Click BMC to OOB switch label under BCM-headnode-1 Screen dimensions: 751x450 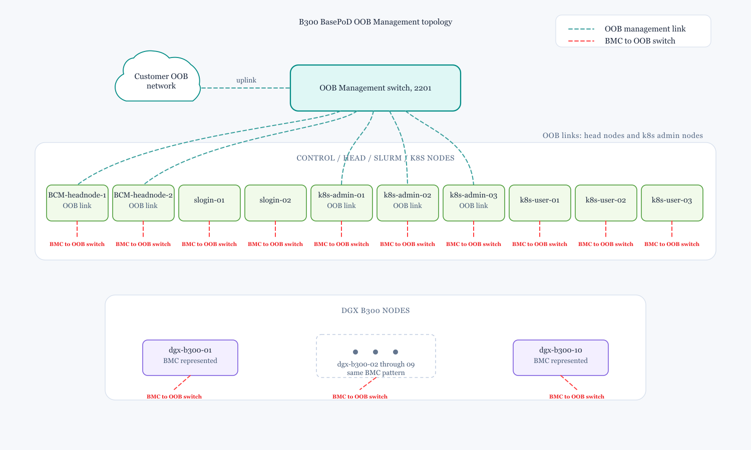pyautogui.click(x=77, y=244)
